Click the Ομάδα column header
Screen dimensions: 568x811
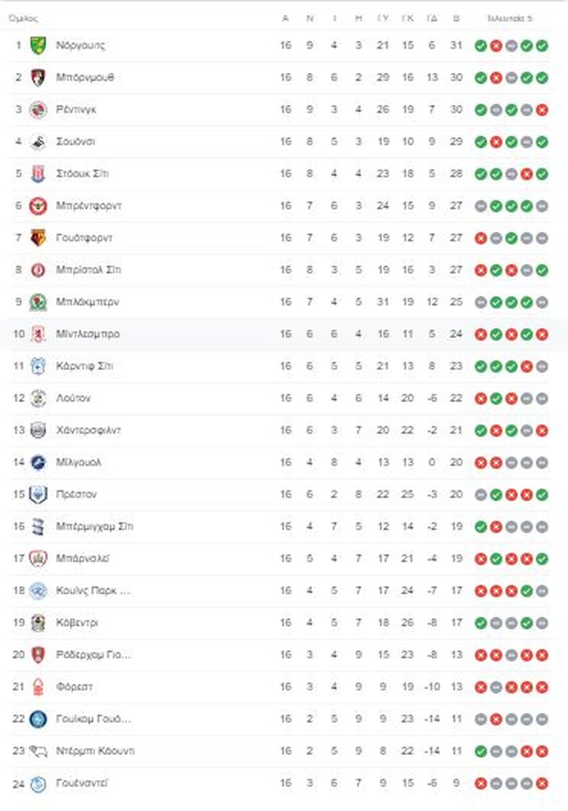[x=23, y=19]
